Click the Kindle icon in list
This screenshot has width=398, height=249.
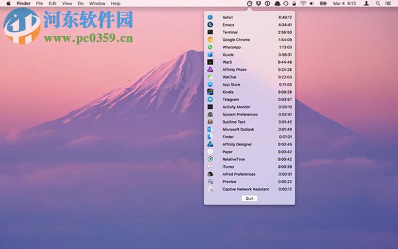(210, 92)
